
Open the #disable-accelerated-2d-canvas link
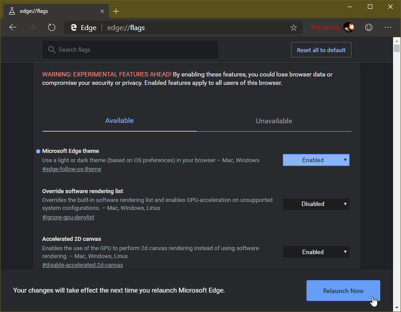click(82, 265)
